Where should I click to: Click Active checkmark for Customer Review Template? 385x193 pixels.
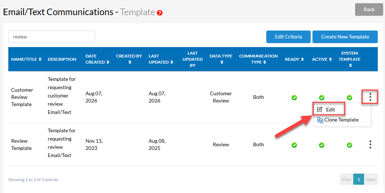pos(321,98)
